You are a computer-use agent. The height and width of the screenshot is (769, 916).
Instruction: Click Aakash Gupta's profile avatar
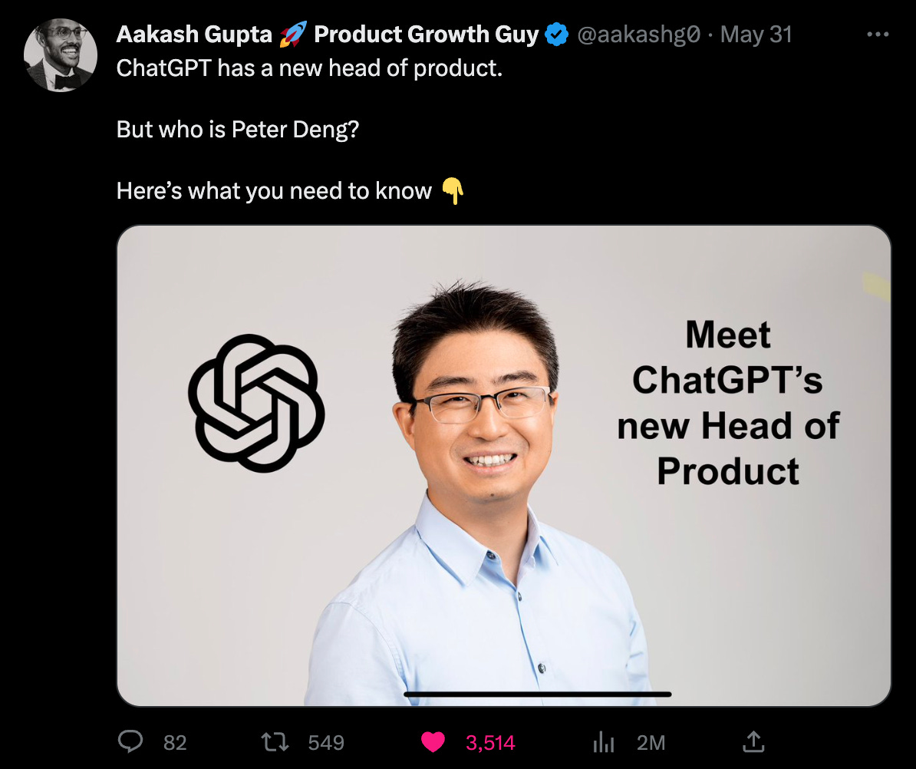[60, 55]
